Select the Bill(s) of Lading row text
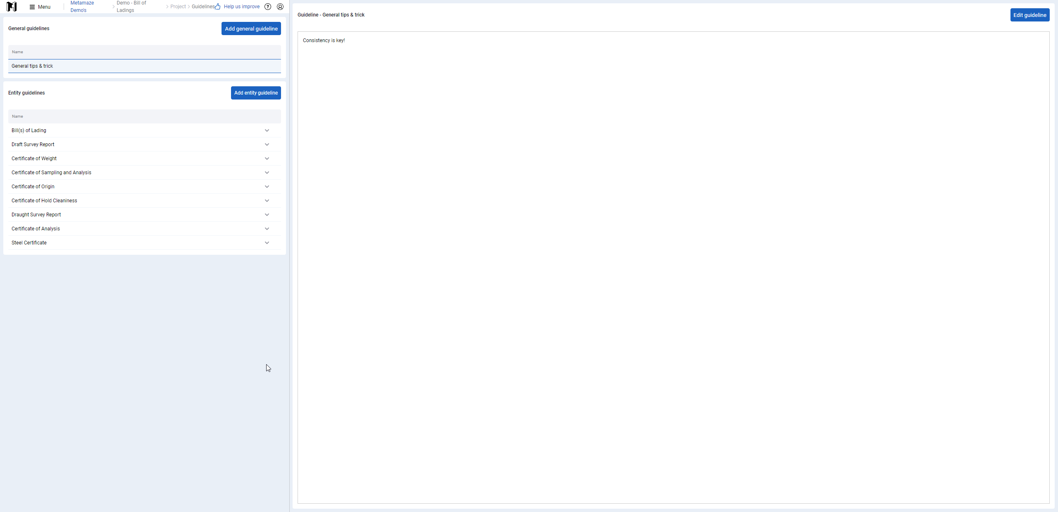 pyautogui.click(x=29, y=130)
